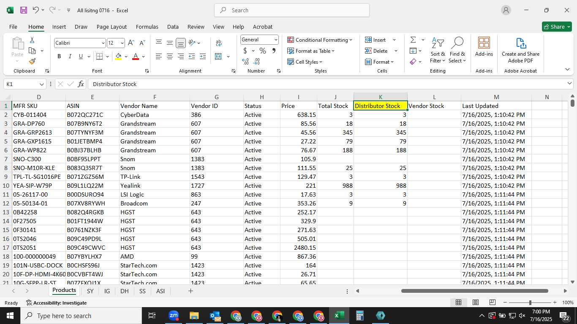Viewport: 577px width, 324px height.
Task: Click the Paste clipboard icon
Action: (17, 43)
